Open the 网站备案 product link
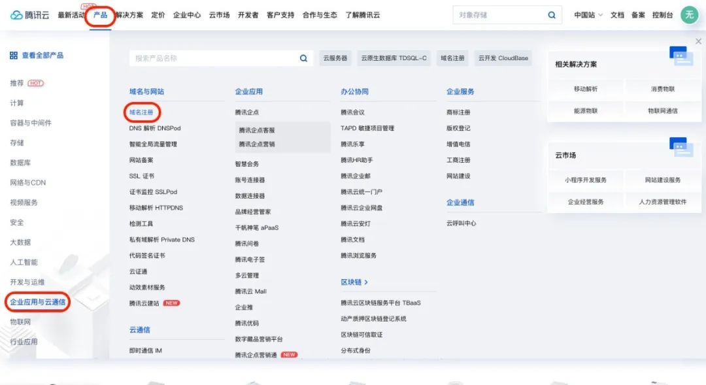Viewport: 706px width, 385px height. (x=141, y=160)
